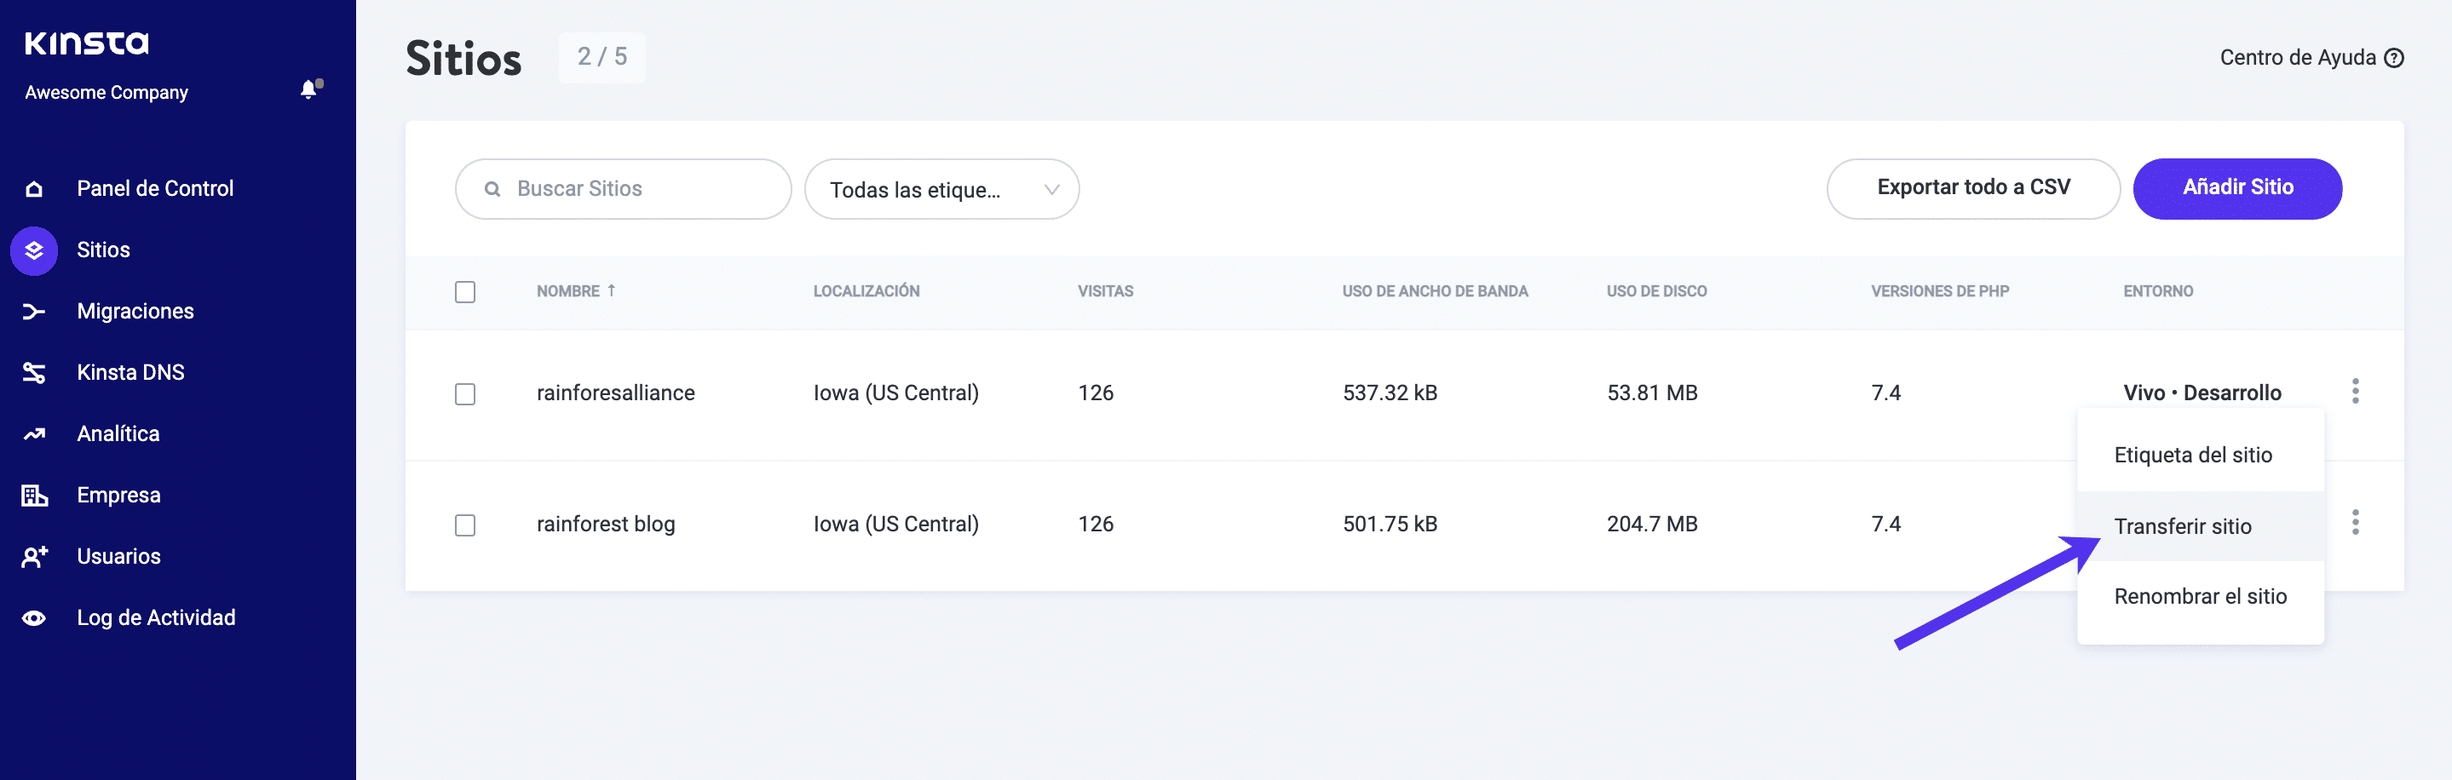The height and width of the screenshot is (780, 2452).
Task: Click the Centro de Ayuda link
Action: click(x=2311, y=58)
